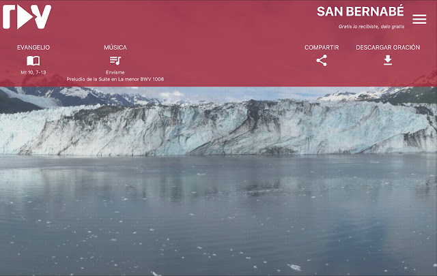
Task: Click the icy water in the photo
Action: 218,215
